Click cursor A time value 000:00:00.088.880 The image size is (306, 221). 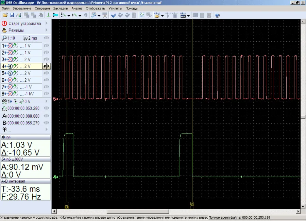click(x=23, y=116)
